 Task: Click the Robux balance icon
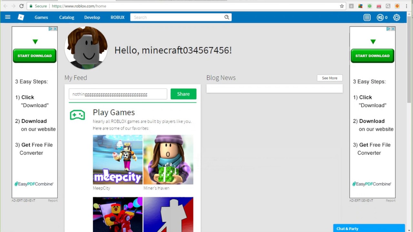tap(380, 17)
